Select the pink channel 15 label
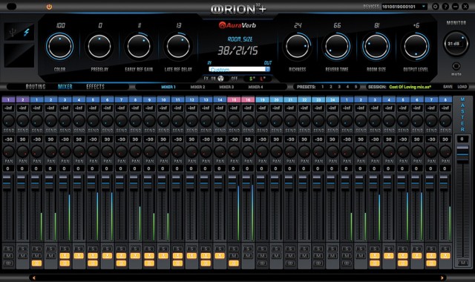 (x=234, y=99)
